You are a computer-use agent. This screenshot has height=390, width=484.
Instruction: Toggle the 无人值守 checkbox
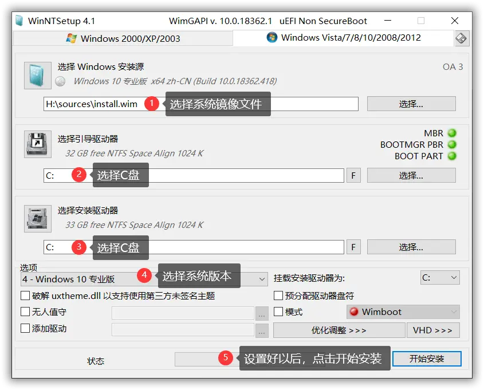pos(25,312)
